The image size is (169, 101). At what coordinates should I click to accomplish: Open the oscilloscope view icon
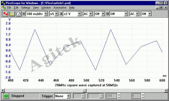tap(5, 14)
